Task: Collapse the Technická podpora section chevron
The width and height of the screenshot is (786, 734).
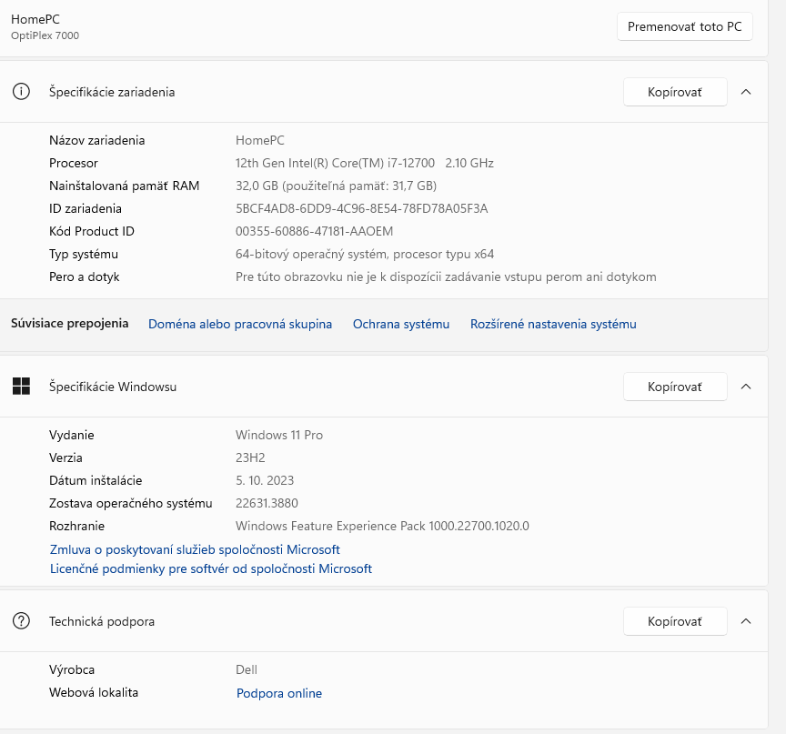Action: click(x=746, y=621)
